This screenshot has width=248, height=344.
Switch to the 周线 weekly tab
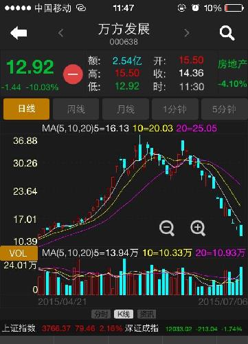[x=76, y=109]
